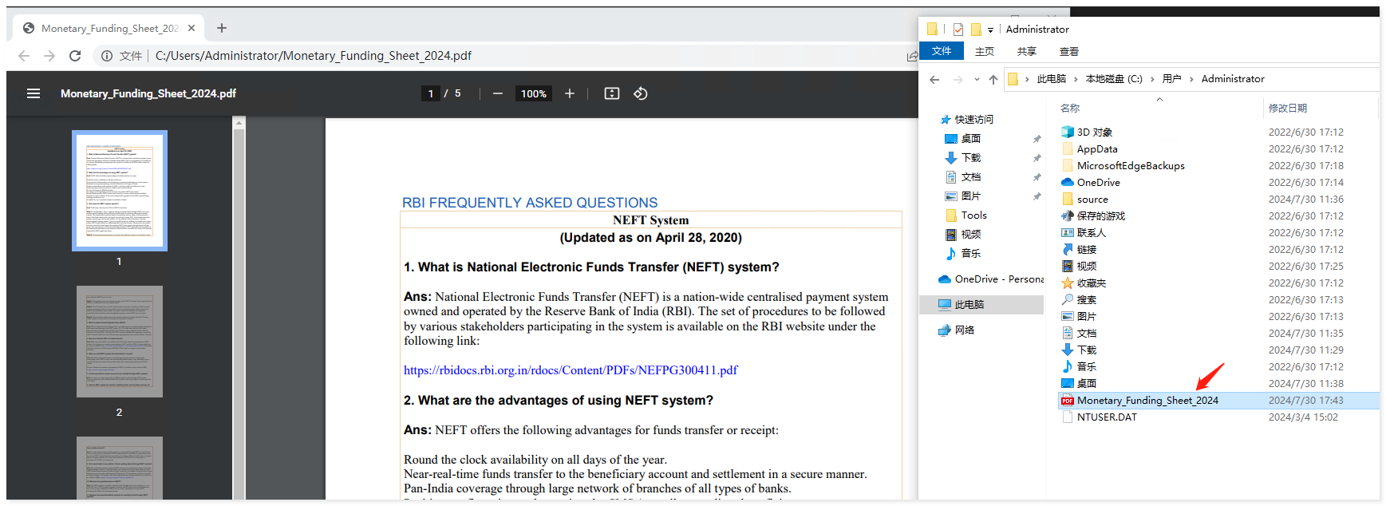Viewport: 1386px width, 506px height.
Task: Open the 查看 ribbon tab
Action: point(1068,51)
